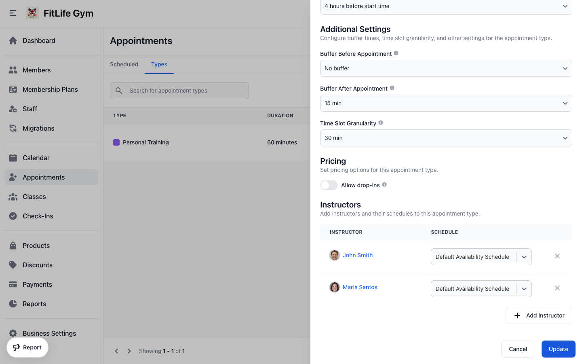Select the Calendar icon

pos(13,157)
